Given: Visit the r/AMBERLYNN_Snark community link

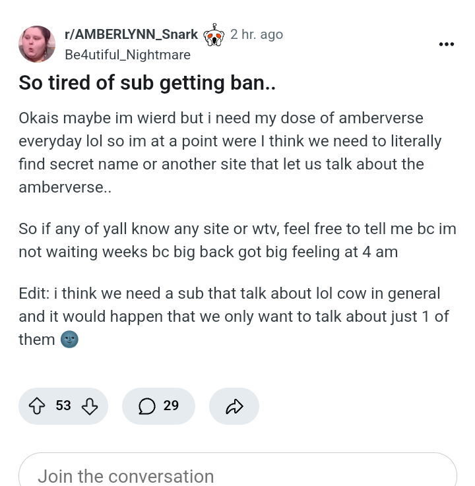Looking at the screenshot, I should coord(131,34).
